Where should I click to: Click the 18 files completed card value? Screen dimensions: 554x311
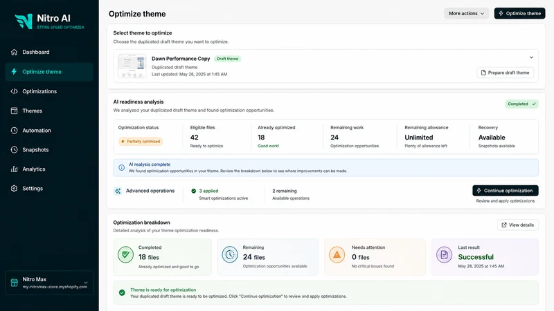click(x=149, y=257)
